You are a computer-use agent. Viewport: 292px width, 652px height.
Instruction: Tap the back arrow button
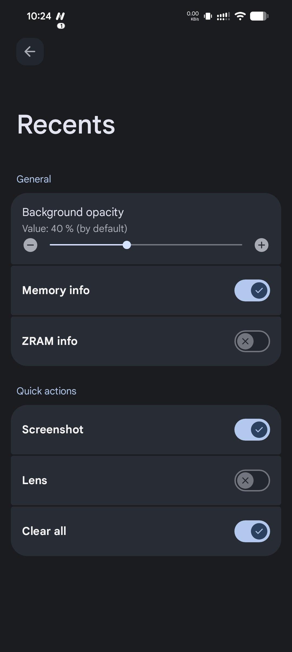[x=30, y=52]
